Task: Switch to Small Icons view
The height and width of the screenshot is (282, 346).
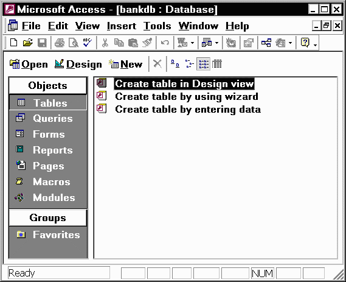Action: coord(189,64)
